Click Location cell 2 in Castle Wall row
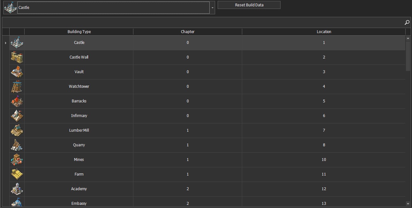 pos(324,57)
